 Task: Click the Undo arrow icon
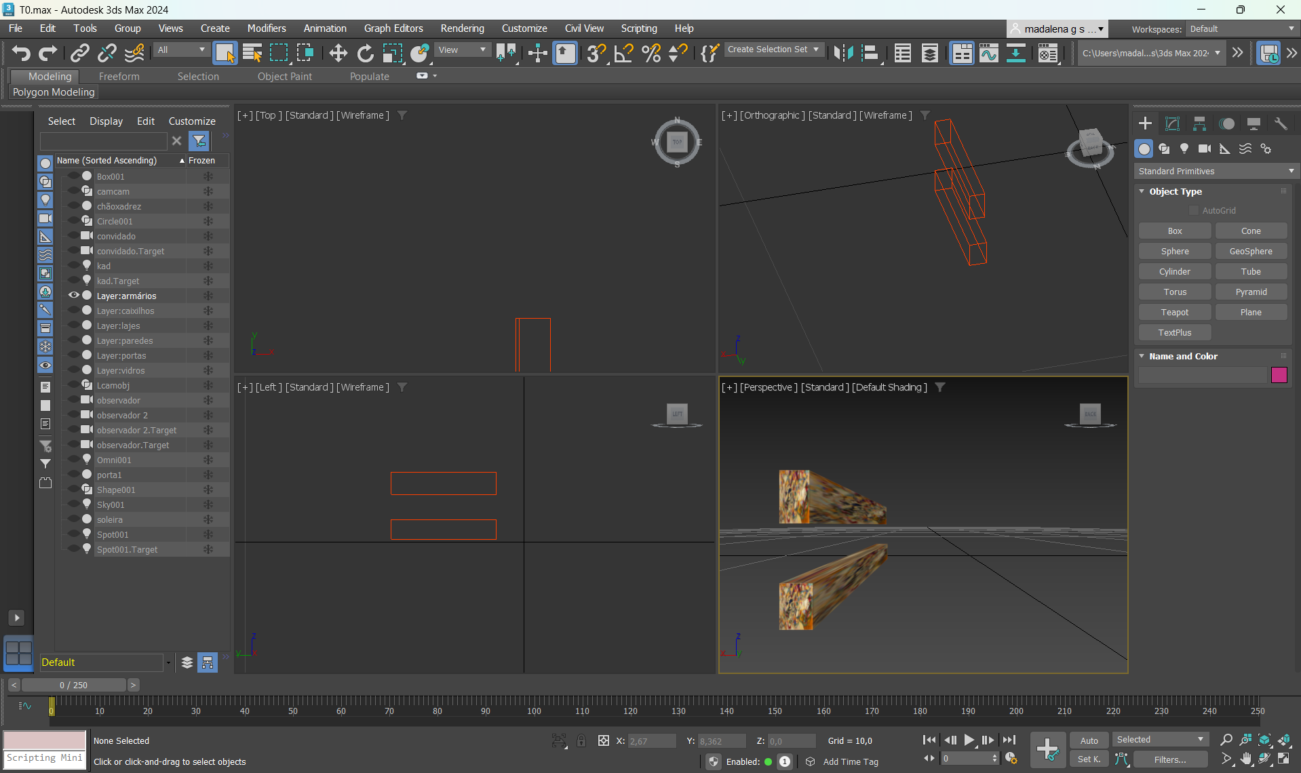(x=20, y=53)
